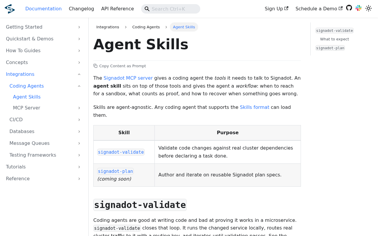Click the Schedule a Demo external icon
This screenshot has width=378, height=236.
pos(340,9)
